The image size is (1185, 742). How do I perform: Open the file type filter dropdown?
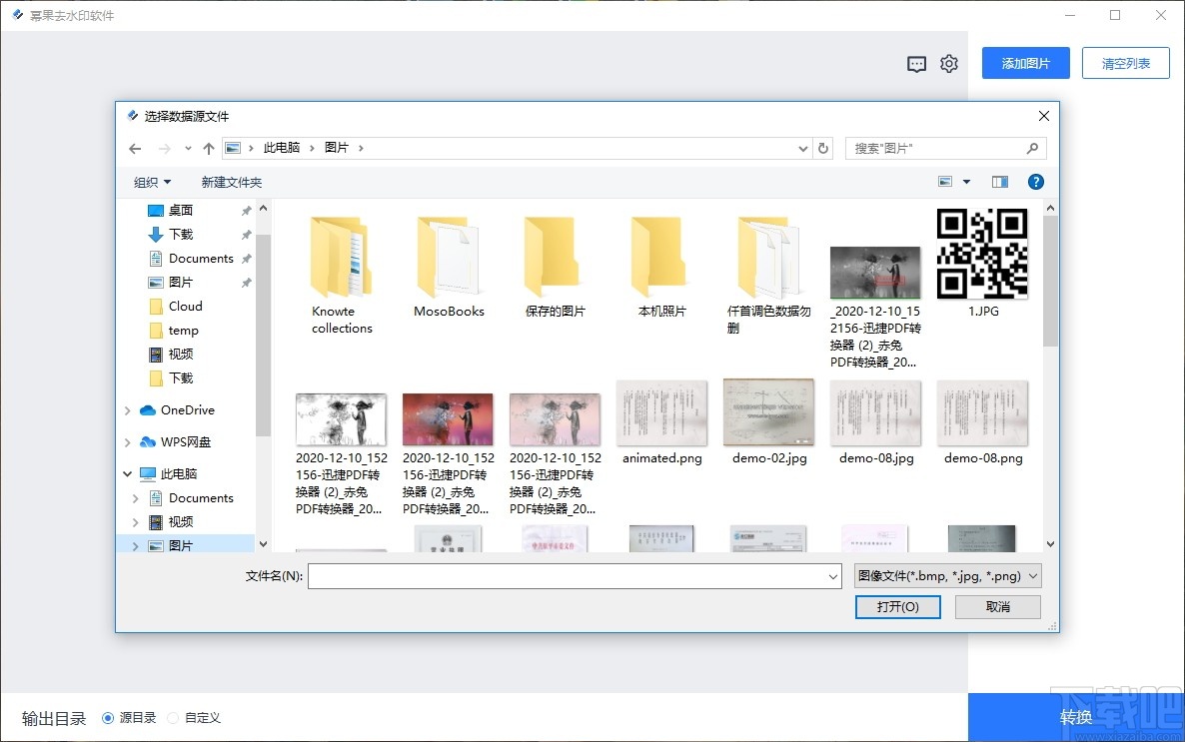pos(947,576)
